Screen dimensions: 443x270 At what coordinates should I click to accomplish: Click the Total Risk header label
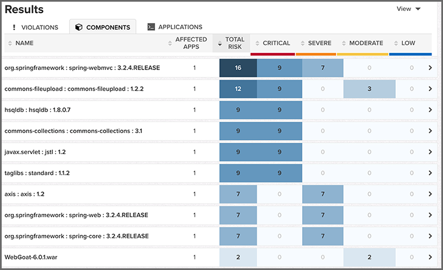(x=235, y=43)
